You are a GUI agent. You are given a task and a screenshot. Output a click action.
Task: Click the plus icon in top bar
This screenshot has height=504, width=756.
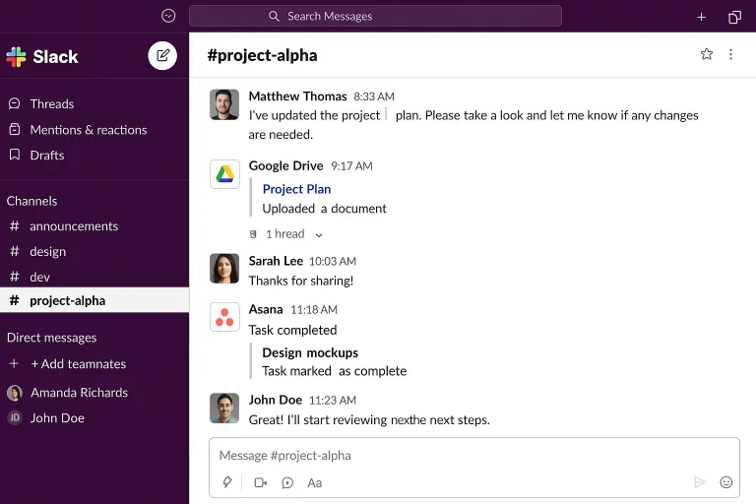(x=701, y=17)
